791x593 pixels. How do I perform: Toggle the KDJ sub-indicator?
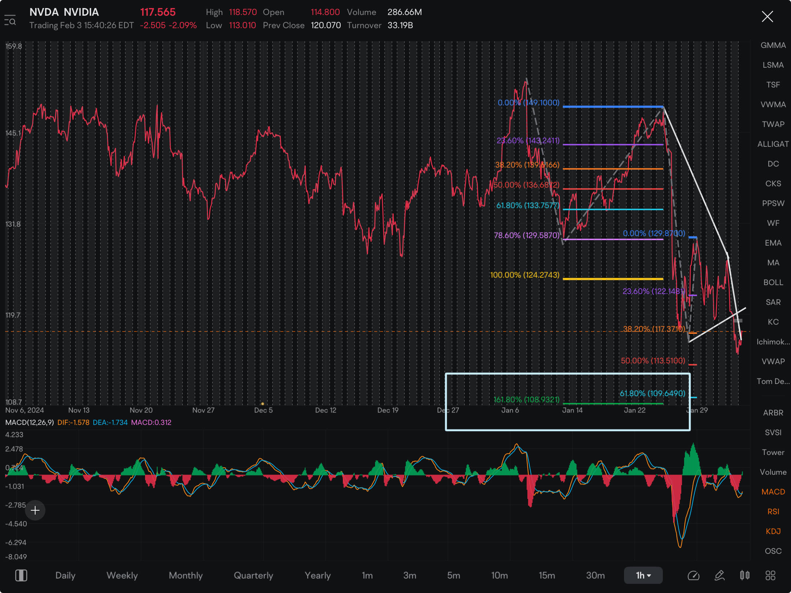pos(773,532)
